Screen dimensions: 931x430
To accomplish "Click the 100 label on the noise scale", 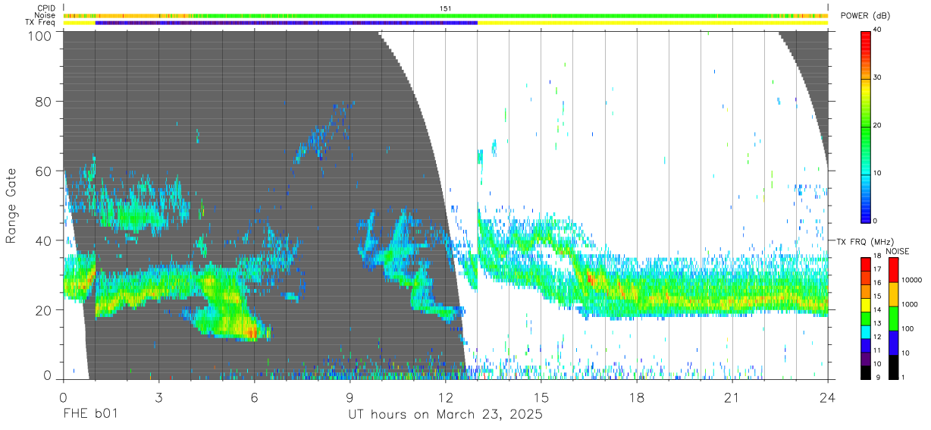I will [x=908, y=329].
